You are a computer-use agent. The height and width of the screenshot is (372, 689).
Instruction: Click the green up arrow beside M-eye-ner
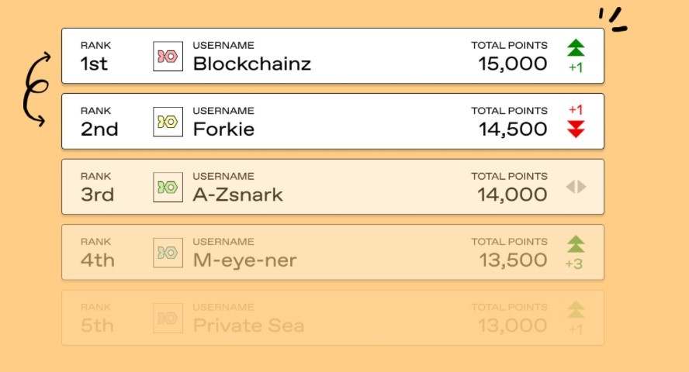pyautogui.click(x=576, y=244)
